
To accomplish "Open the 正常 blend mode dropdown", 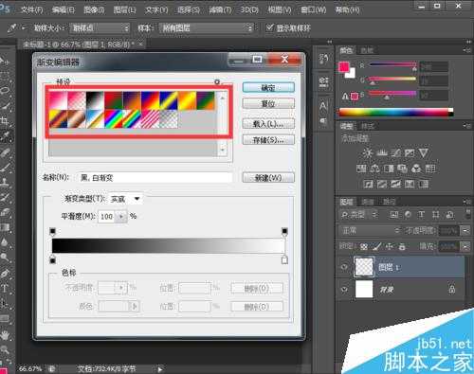I will [370, 231].
